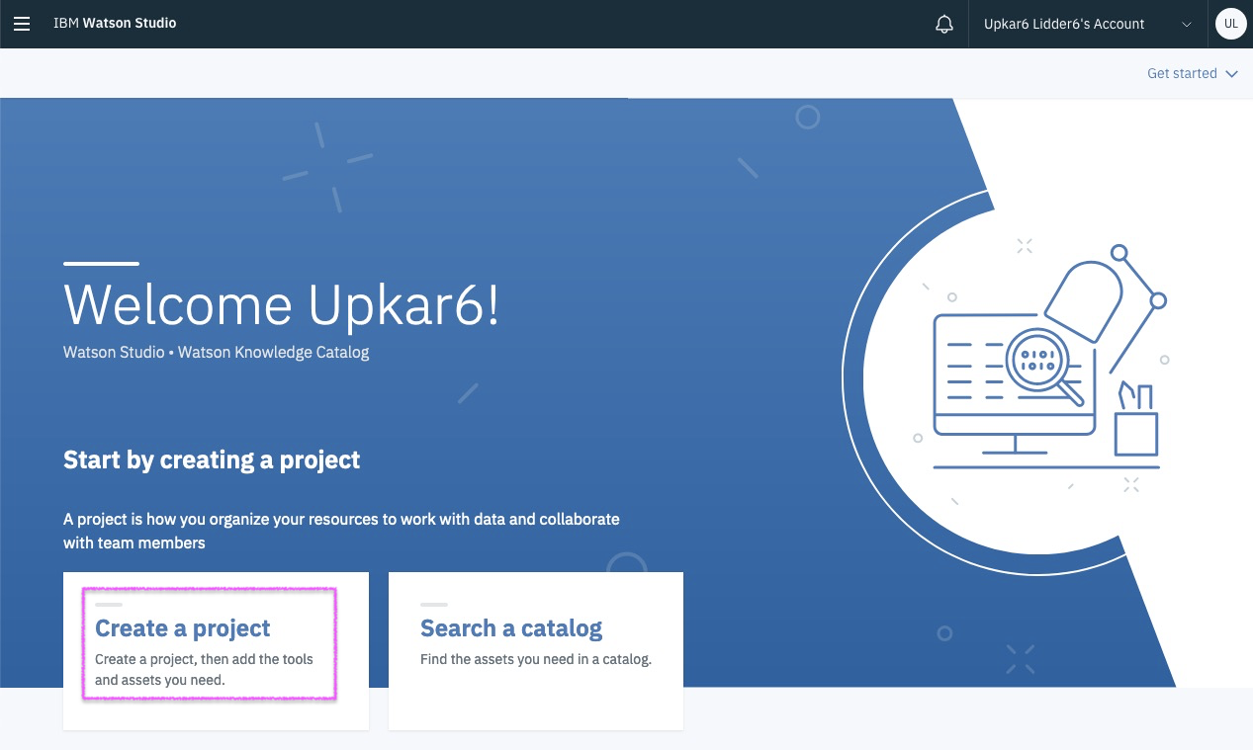Open the Search a catalog card
Viewport: 1253px width, 750px height.
point(536,651)
